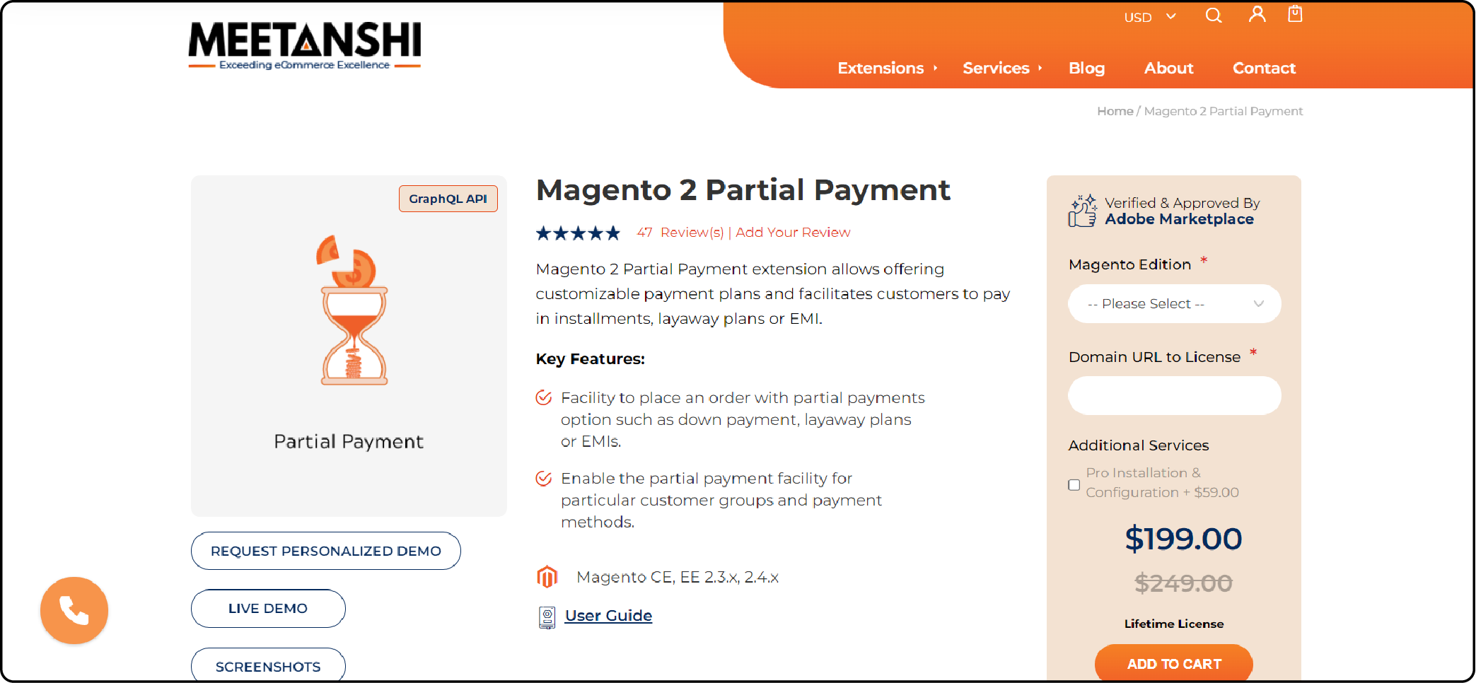Screen dimensions: 1476x683
Task: Click the crossed-out $249.00 price
Action: [x=1183, y=583]
